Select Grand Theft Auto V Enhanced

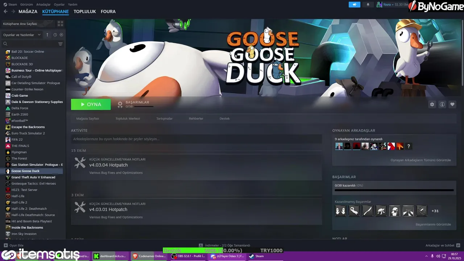pyautogui.click(x=33, y=177)
